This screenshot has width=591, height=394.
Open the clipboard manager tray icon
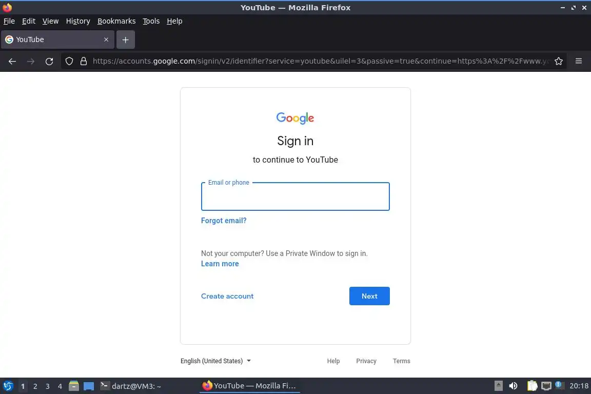pyautogui.click(x=532, y=386)
